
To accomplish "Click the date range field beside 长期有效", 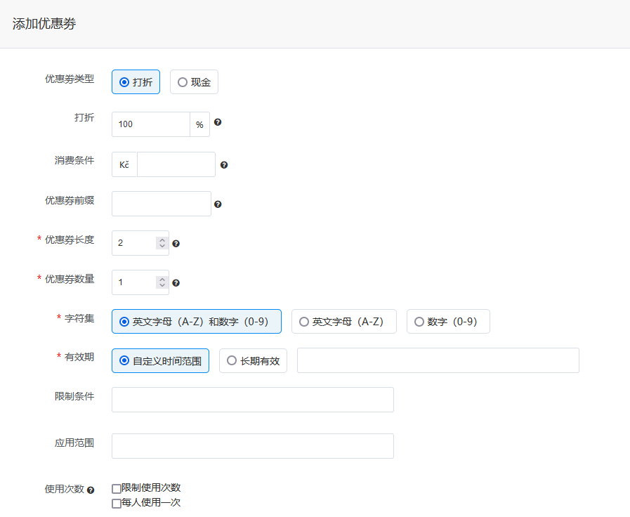I will click(x=438, y=360).
